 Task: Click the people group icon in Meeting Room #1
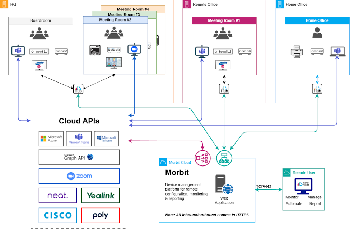(223, 33)
